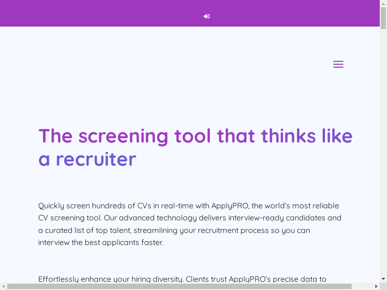
Task: Click horizontal scrollbar track right of the thumb
Action: click(362, 286)
